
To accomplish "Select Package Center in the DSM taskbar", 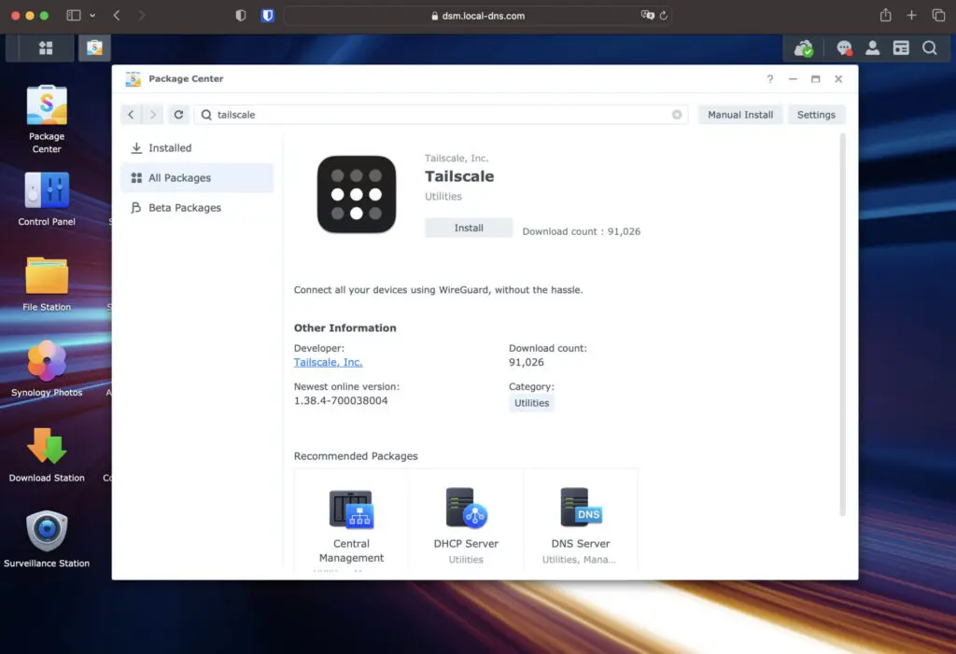I will [x=94, y=49].
